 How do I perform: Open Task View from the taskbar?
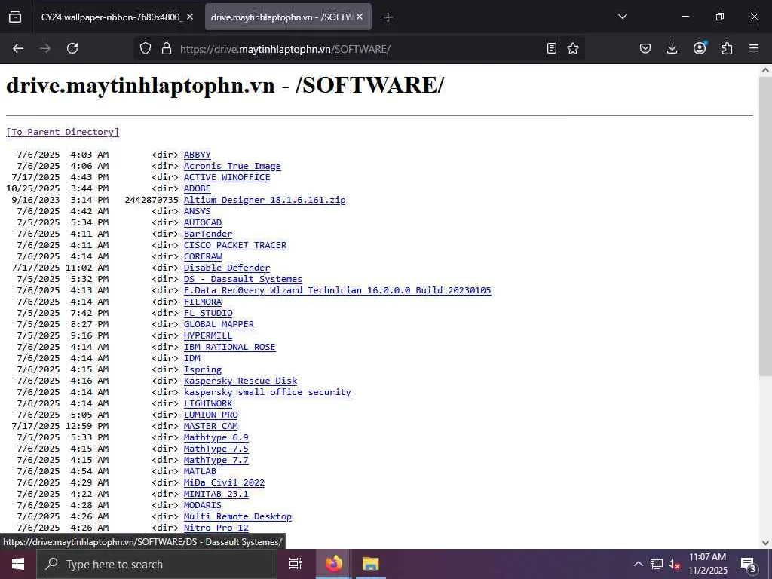(296, 564)
